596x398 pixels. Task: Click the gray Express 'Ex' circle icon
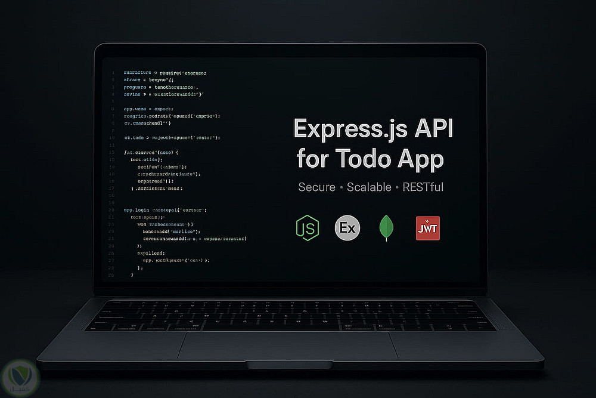point(347,228)
